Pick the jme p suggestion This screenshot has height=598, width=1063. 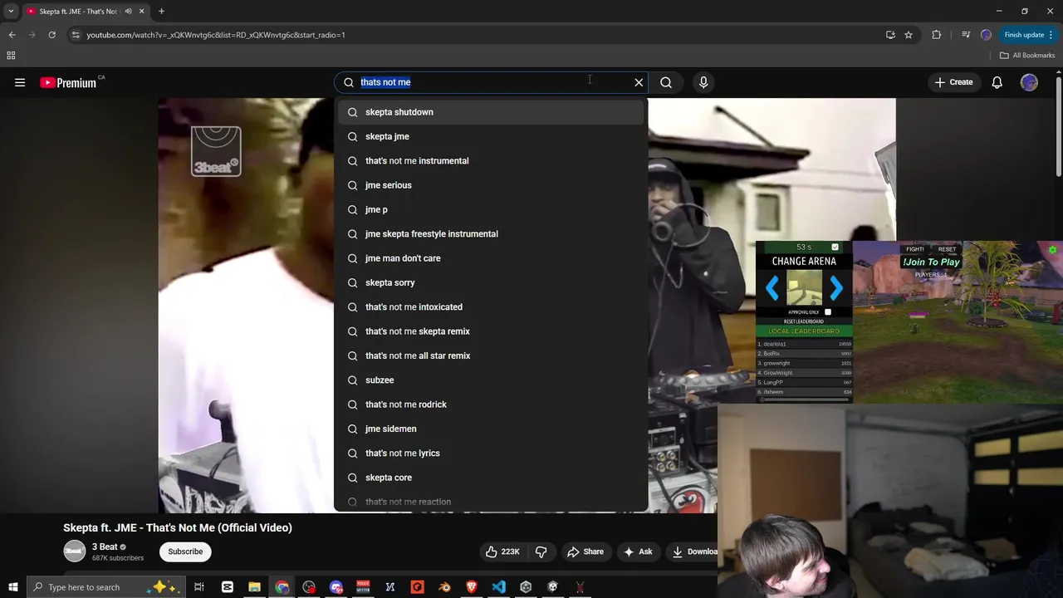(x=491, y=209)
